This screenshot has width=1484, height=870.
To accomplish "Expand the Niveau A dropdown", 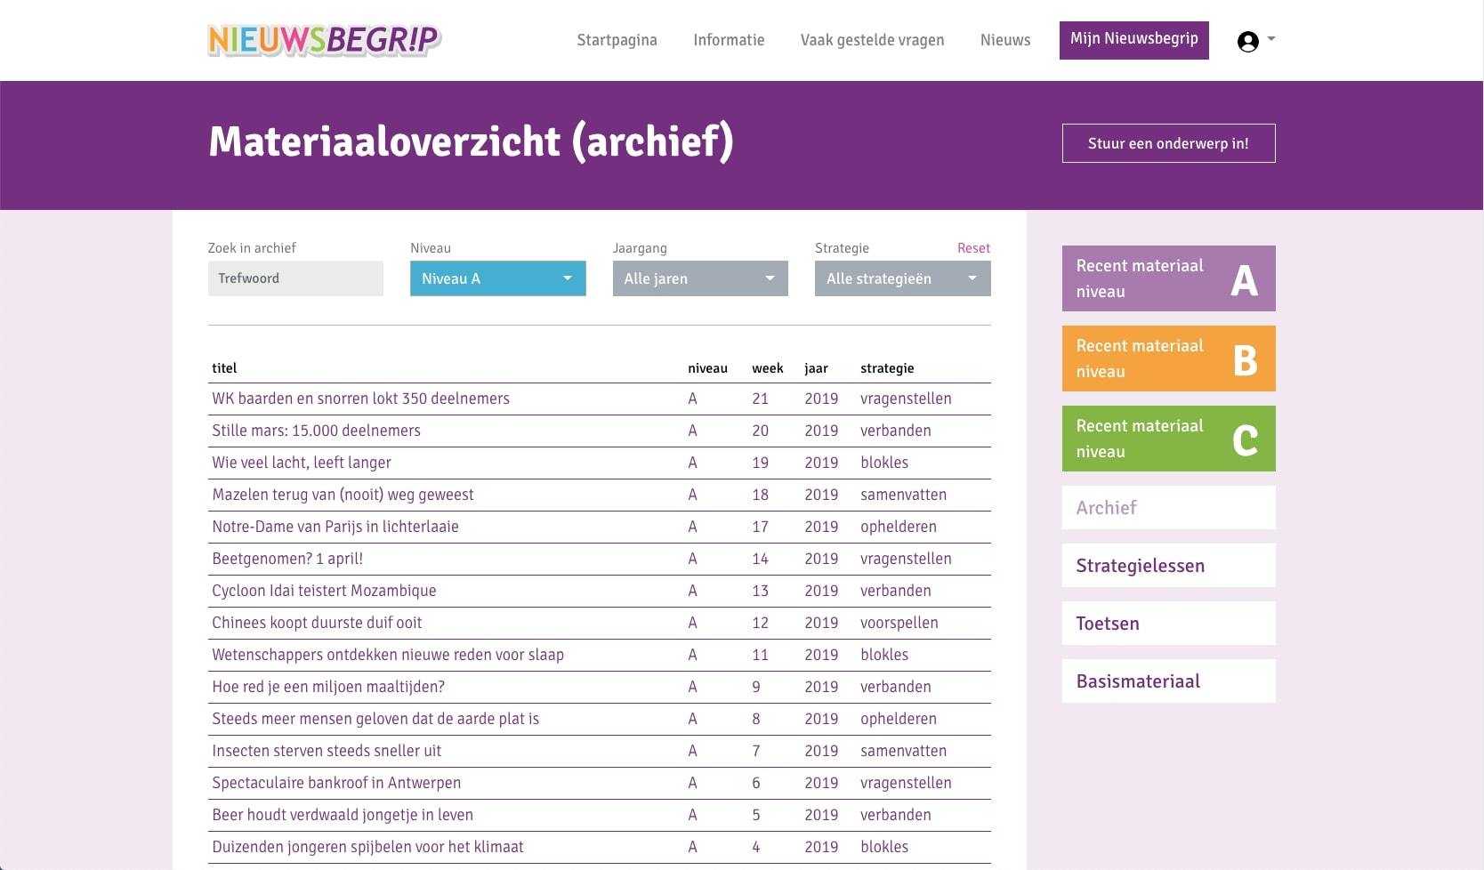I will [x=497, y=278].
